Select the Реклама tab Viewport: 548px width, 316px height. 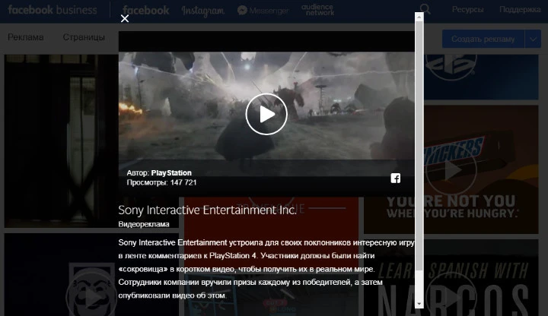[x=26, y=37]
